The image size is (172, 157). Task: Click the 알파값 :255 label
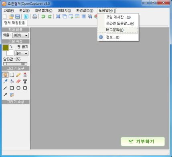pos(12,59)
